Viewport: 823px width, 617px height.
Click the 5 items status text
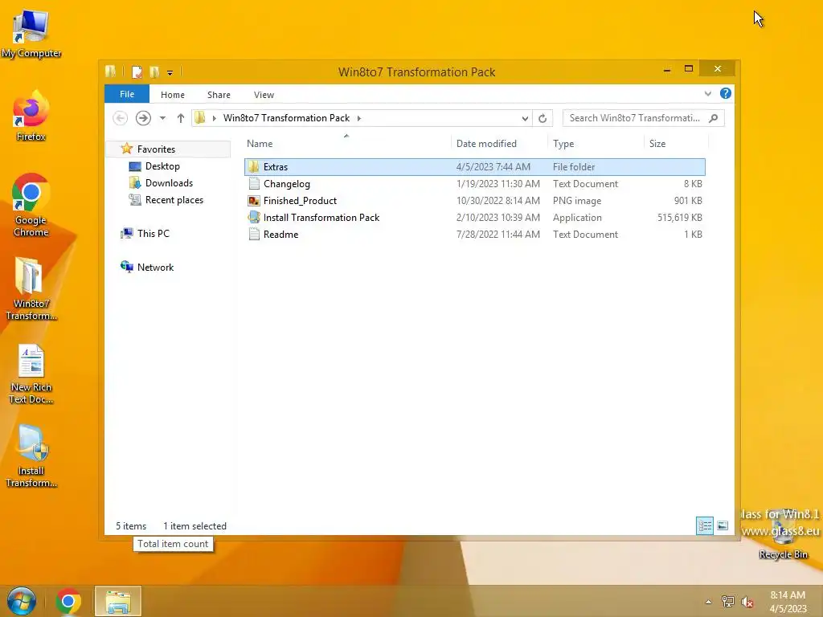(131, 525)
